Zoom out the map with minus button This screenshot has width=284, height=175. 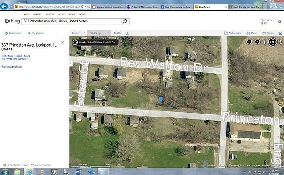[249, 42]
